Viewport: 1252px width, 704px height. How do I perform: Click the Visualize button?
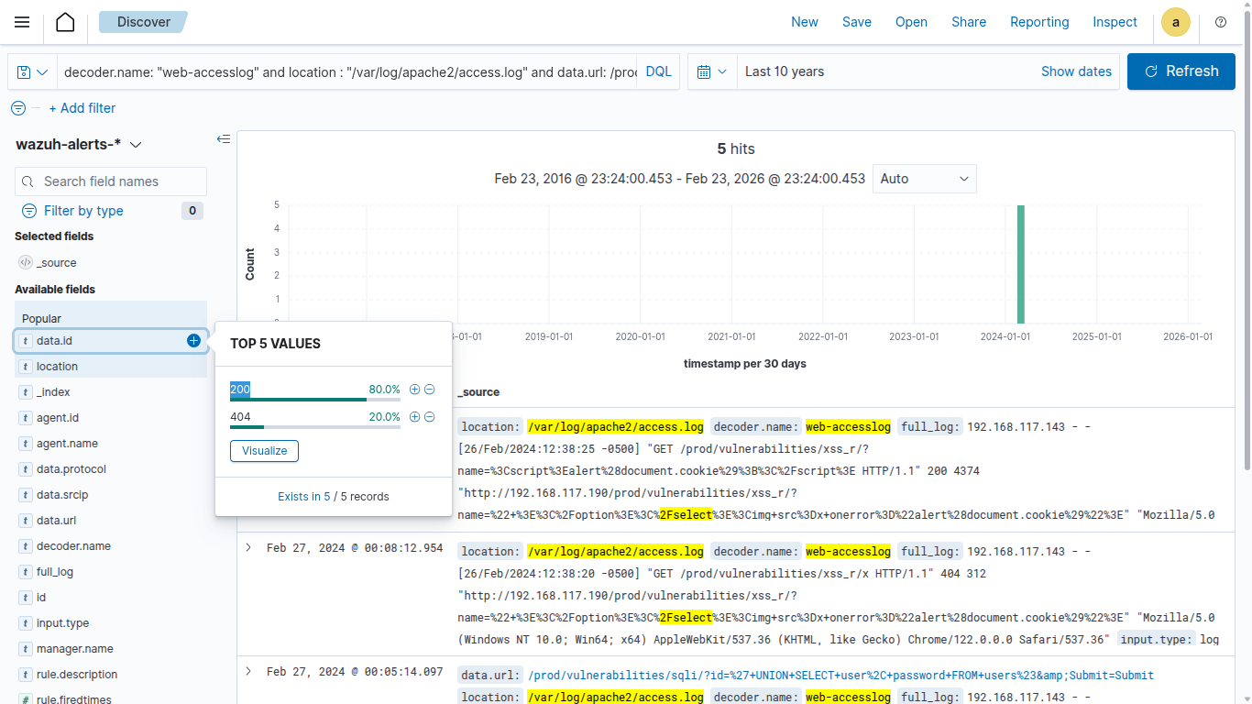(x=264, y=451)
